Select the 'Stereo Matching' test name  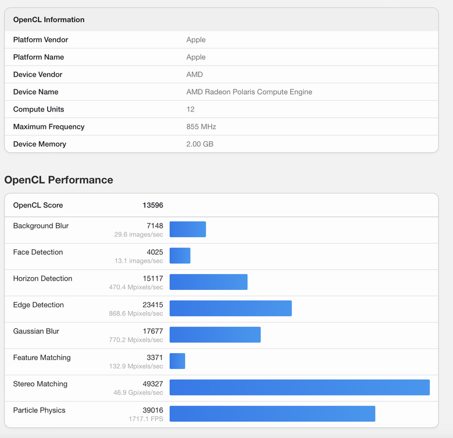pos(40,383)
